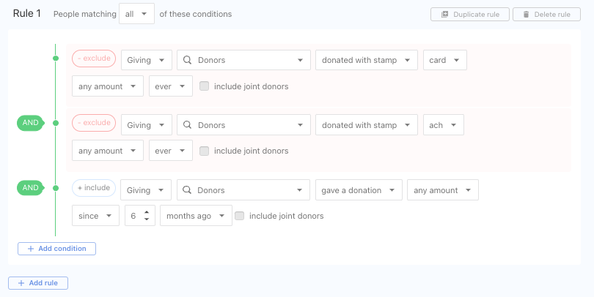594x297 pixels.
Task: Toggle the exclude pill in the ach condition
Action: (94, 123)
